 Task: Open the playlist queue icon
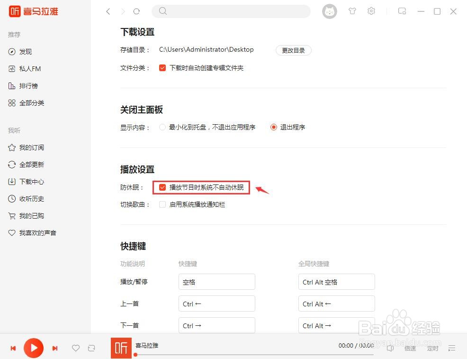[x=452, y=348]
